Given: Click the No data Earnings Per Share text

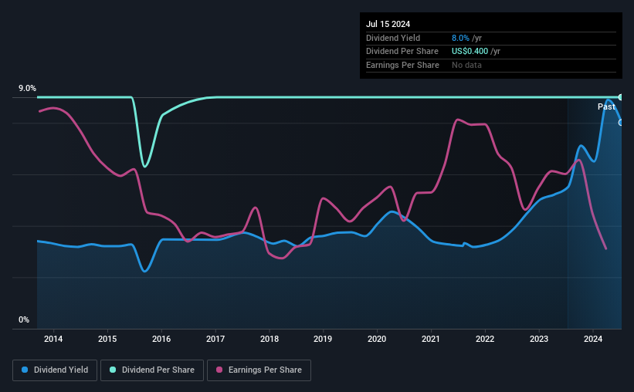Looking at the screenshot, I should coord(466,65).
